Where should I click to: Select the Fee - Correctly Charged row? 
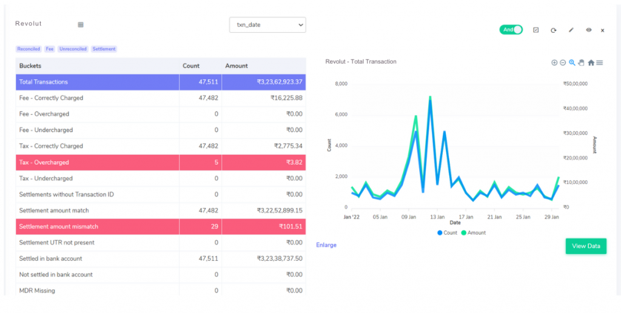point(161,98)
